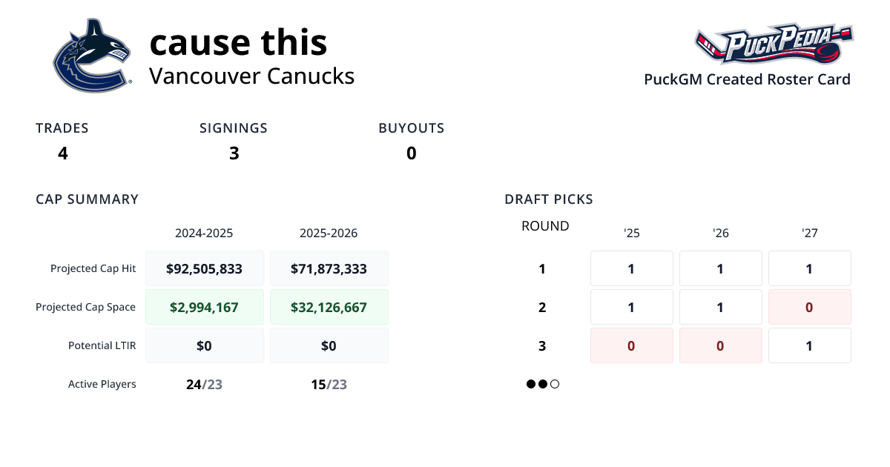
Task: Click the Trades count of 4
Action: pyautogui.click(x=63, y=153)
